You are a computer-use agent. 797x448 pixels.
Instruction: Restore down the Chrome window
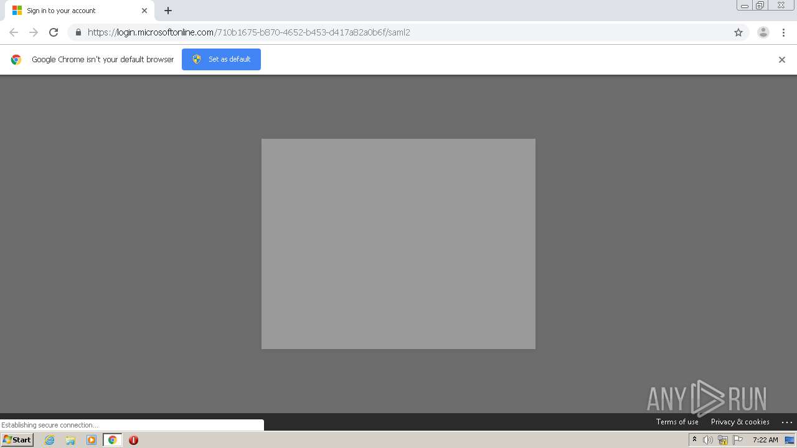point(760,6)
